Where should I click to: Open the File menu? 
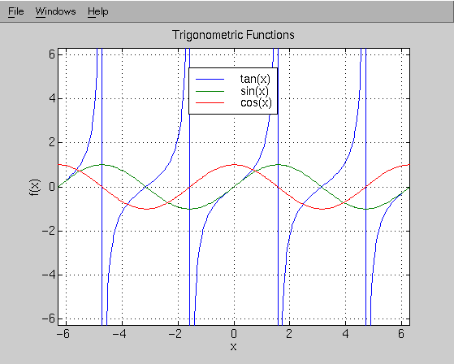(16, 11)
